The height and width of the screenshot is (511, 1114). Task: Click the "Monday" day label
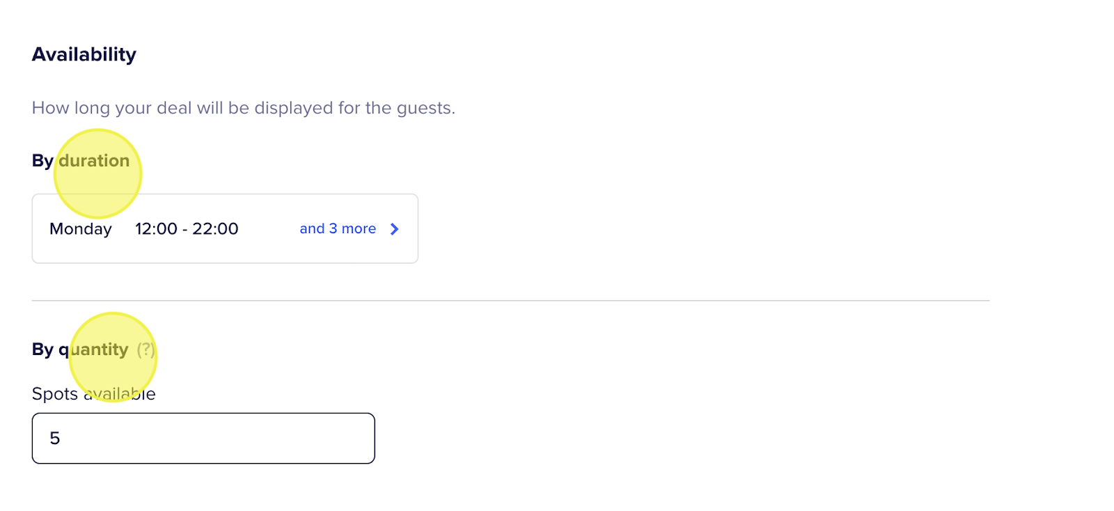(x=81, y=229)
